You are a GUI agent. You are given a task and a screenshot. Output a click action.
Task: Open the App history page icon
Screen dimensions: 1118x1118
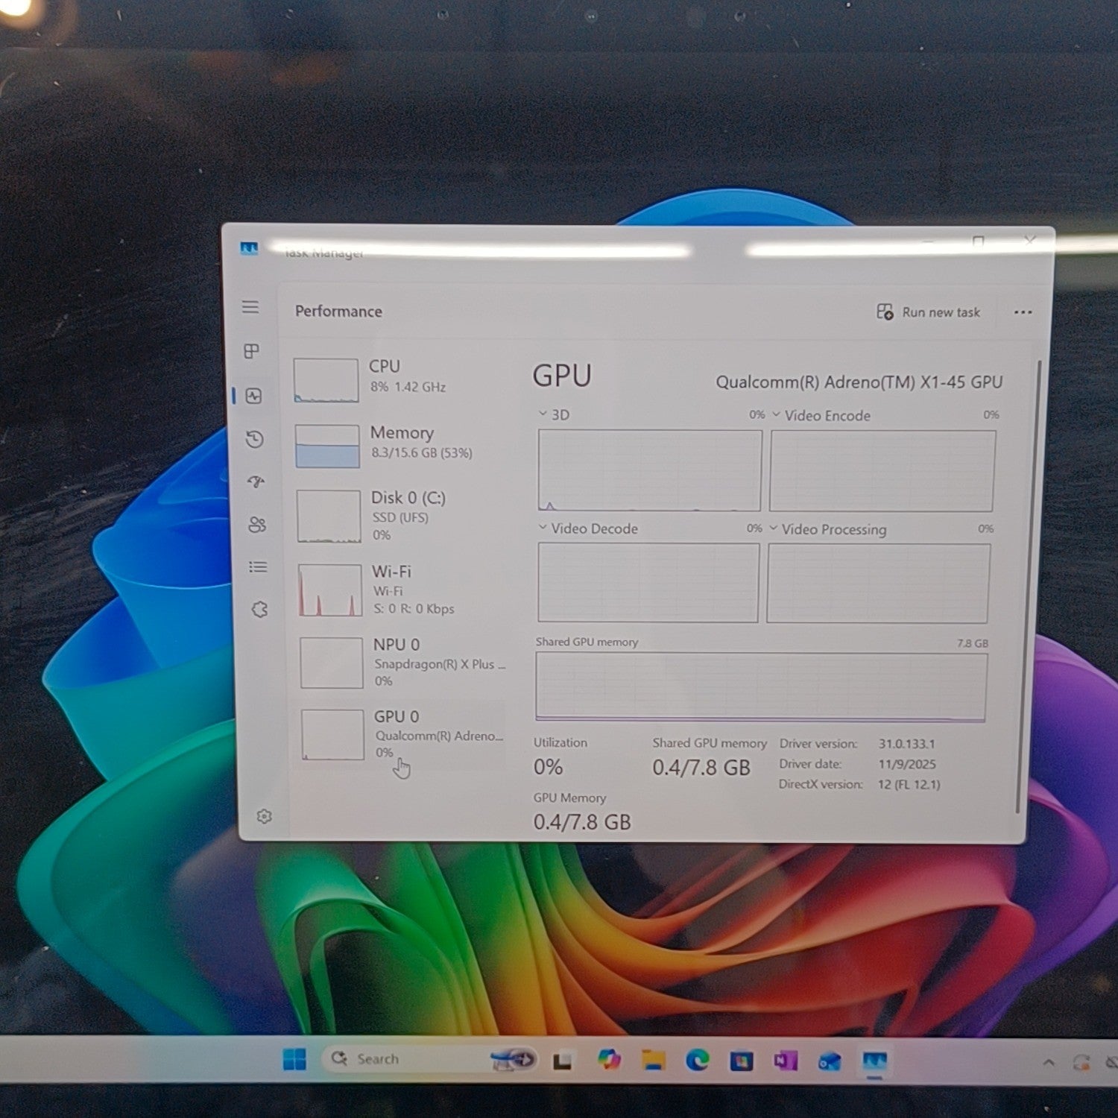255,439
